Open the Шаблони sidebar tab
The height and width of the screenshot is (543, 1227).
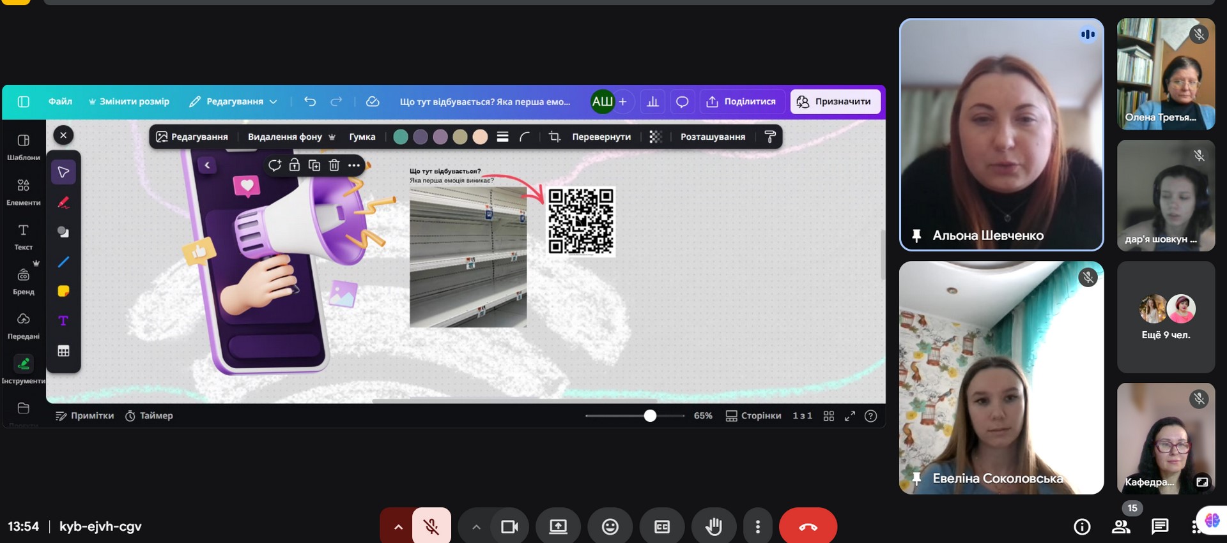click(24, 146)
